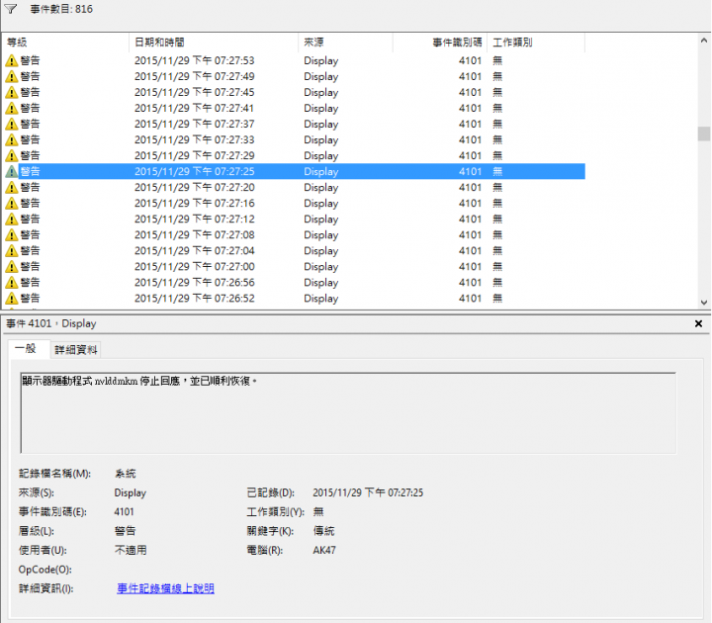712x623 pixels.
Task: Click the nvlddmkm event description text box
Action: click(348, 412)
